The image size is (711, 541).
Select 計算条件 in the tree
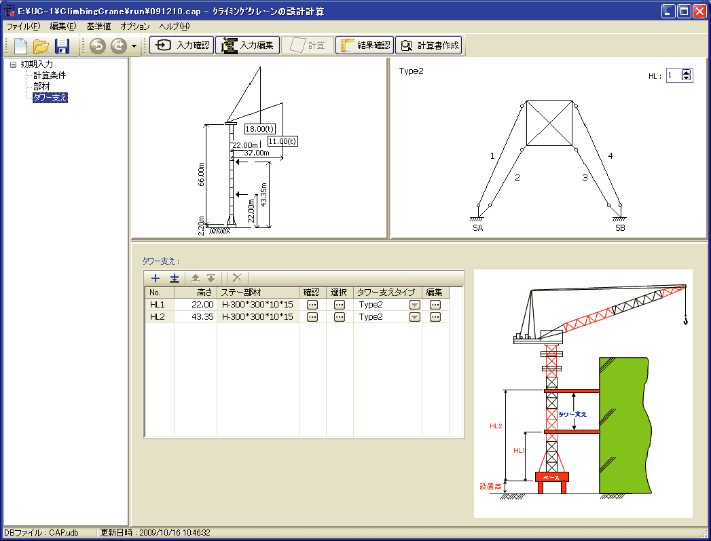pyautogui.click(x=50, y=75)
